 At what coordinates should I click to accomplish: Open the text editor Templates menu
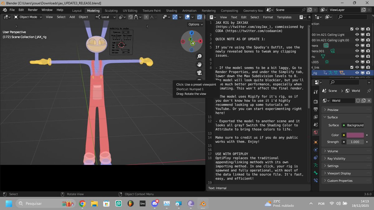(x=284, y=17)
